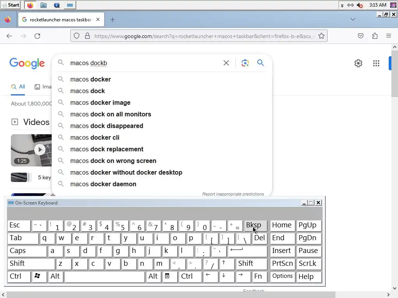Screen dimensions: 398x298
Task: Open the Firefox hamburger menu
Action: click(389, 36)
